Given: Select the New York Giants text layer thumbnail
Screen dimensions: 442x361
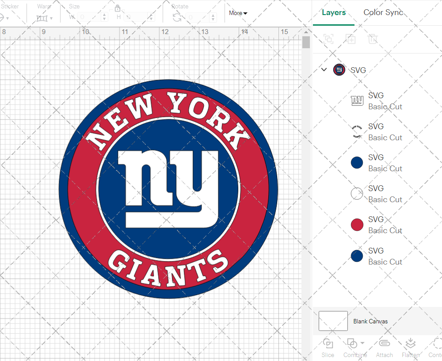Looking at the screenshot, I should tap(357, 132).
